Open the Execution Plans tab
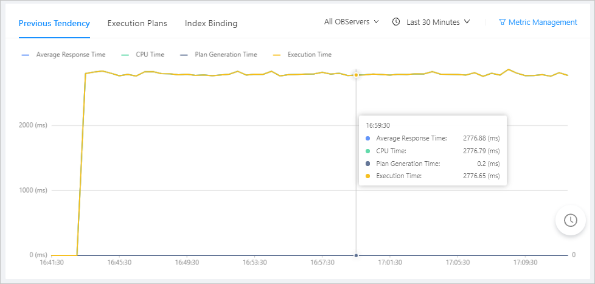Viewport: 595px width, 284px height. [137, 24]
